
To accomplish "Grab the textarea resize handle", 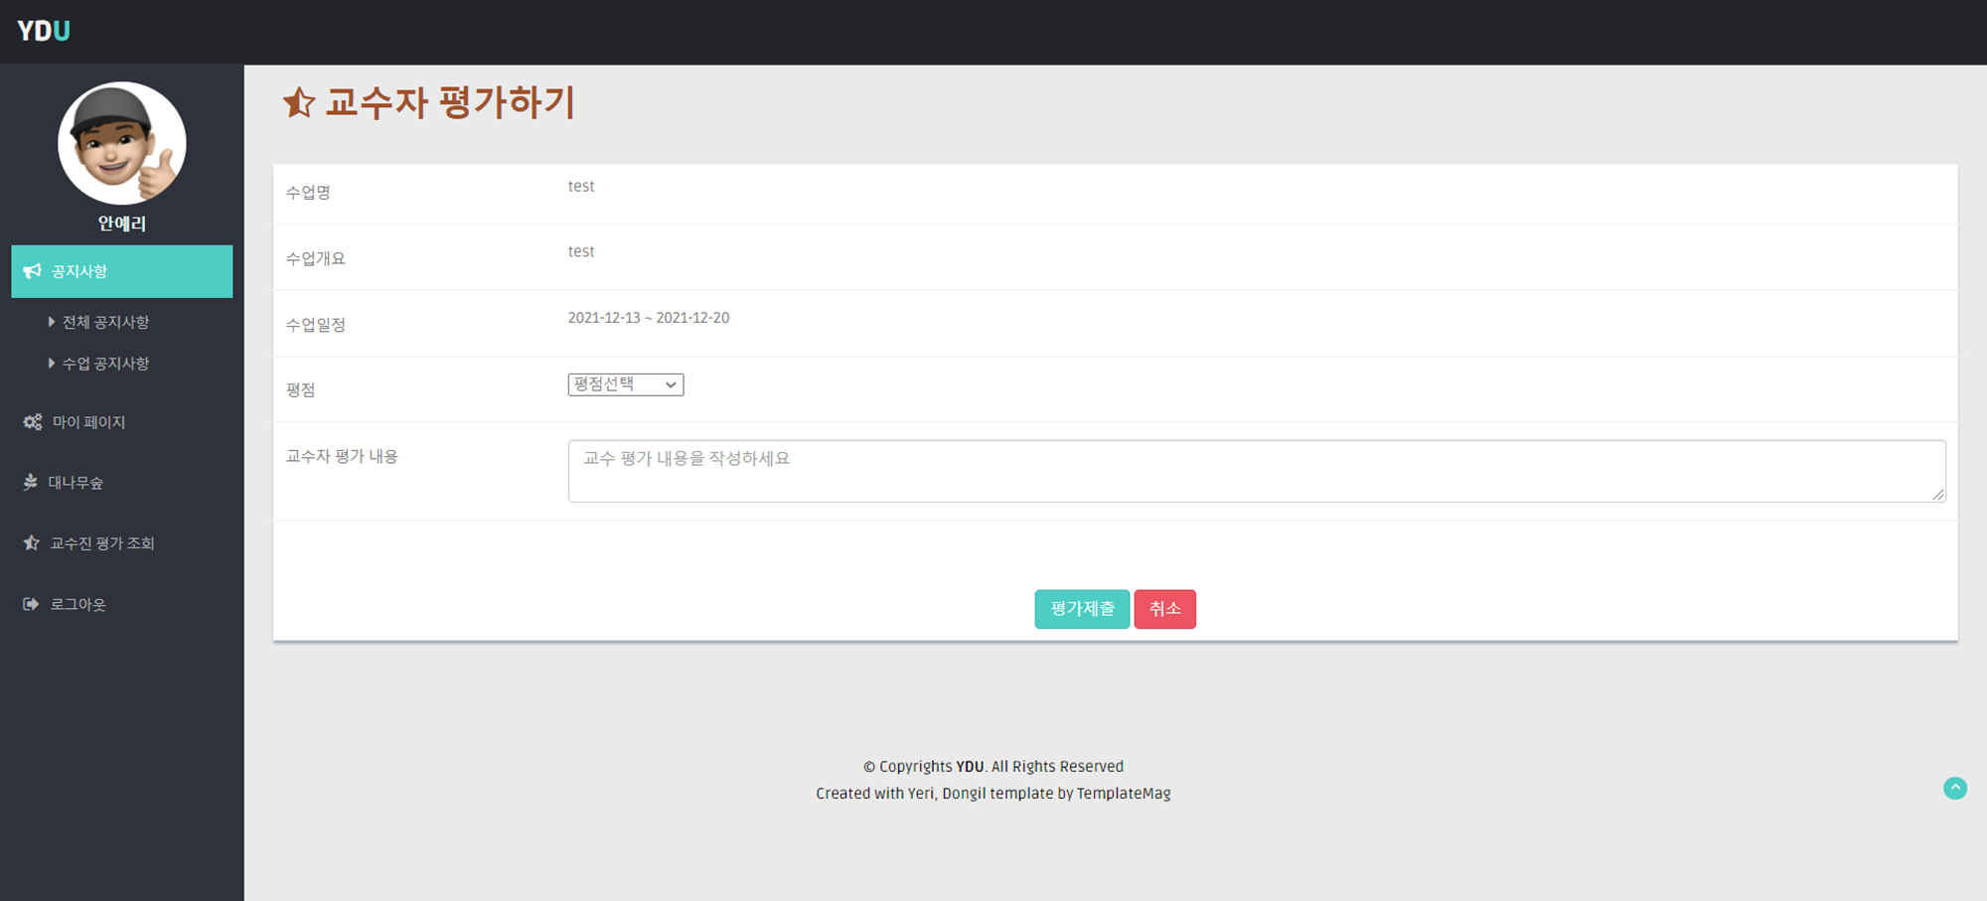I will coord(1938,494).
